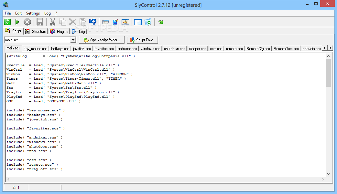Select RemoteCfg.scs file tab
The image size is (337, 194).
pos(258,49)
